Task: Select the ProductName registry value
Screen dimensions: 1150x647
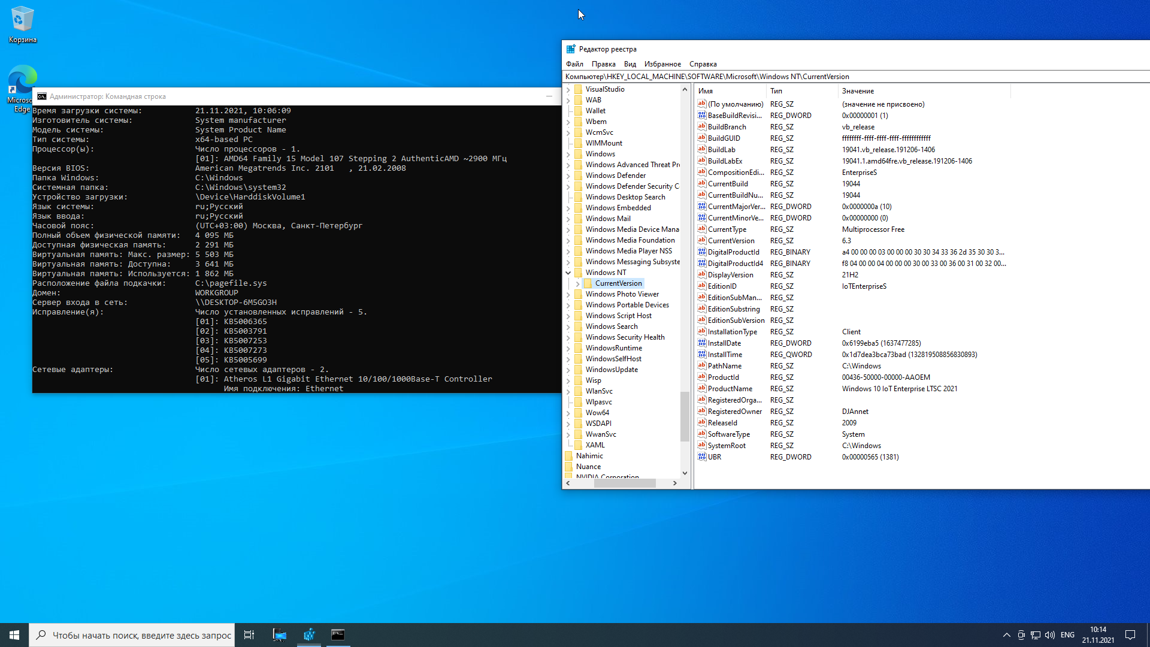Action: pos(730,389)
